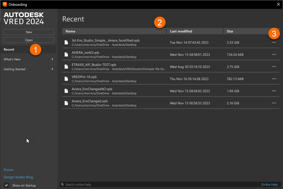Sort the list by the Name column header
Viewport: 283px width, 189px height.
pyautogui.click(x=114, y=31)
